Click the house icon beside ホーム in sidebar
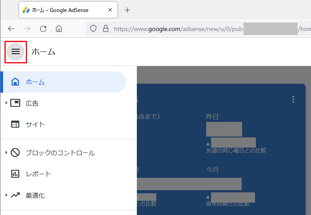Viewport: 311px width, 215px height. (x=15, y=82)
